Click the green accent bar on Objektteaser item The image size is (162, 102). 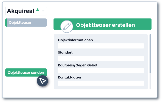coord(6,23)
